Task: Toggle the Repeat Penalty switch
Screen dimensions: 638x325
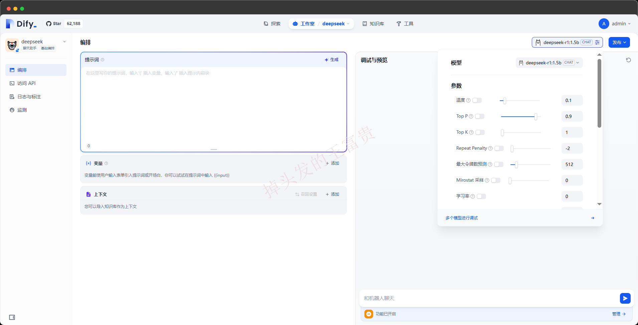Action: (499, 148)
